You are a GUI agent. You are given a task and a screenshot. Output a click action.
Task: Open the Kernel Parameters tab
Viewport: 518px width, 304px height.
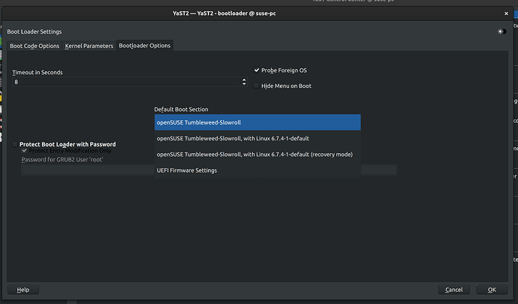[89, 46]
